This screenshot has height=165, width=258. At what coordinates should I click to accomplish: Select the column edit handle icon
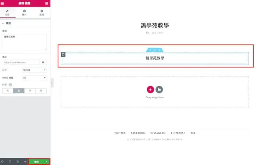[x=63, y=54]
